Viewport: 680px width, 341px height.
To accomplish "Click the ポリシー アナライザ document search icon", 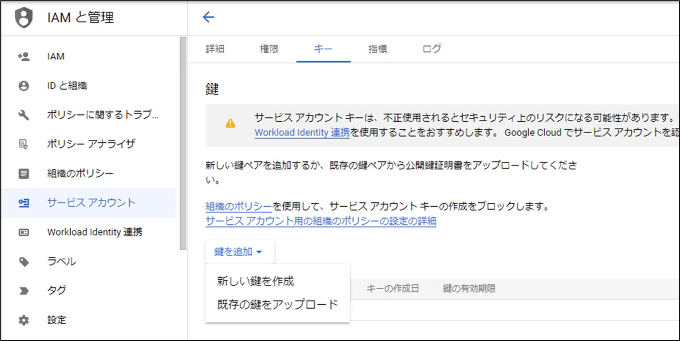I will pos(23,144).
